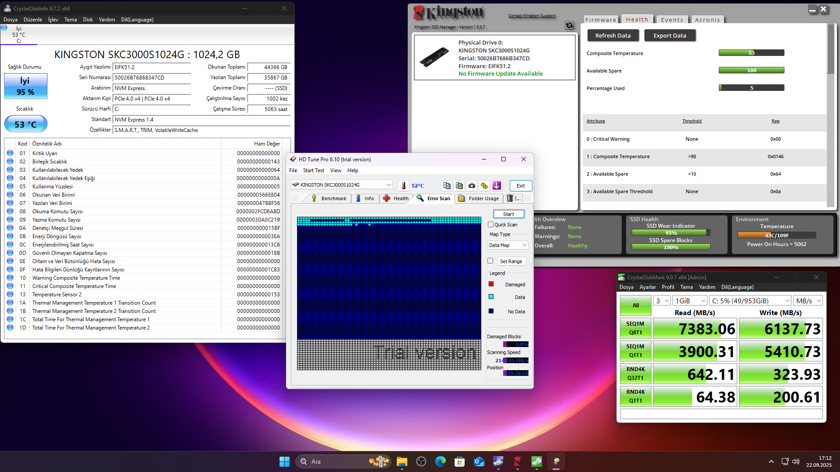Click the status orb beside Birleşik Sıcaklık

10,162
